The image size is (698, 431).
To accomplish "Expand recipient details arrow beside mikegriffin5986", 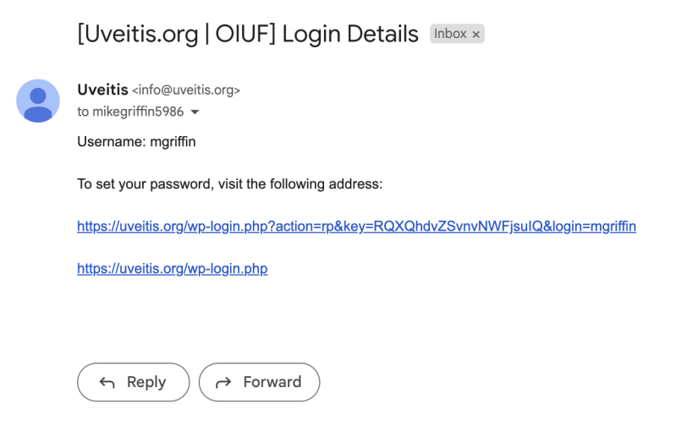I will tap(195, 112).
